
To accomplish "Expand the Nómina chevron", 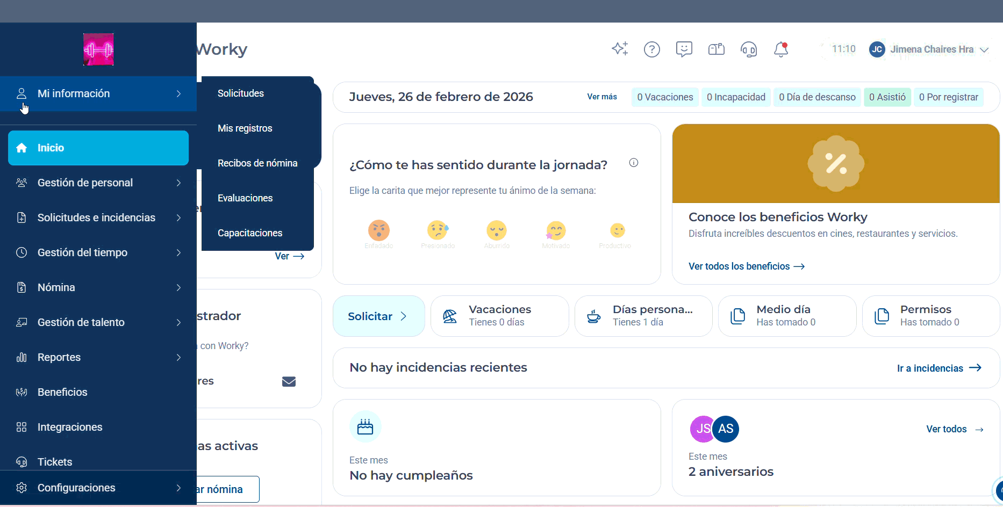I will [x=178, y=287].
